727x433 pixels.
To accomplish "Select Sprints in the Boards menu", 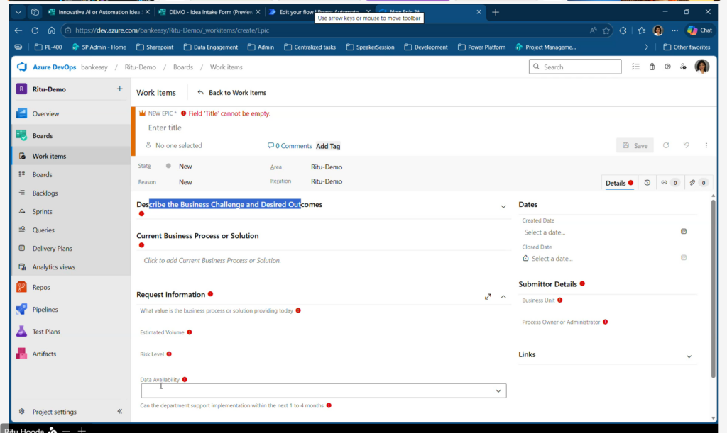I will tap(42, 212).
